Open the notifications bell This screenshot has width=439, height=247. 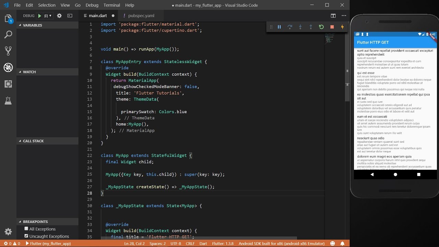pyautogui.click(x=342, y=244)
